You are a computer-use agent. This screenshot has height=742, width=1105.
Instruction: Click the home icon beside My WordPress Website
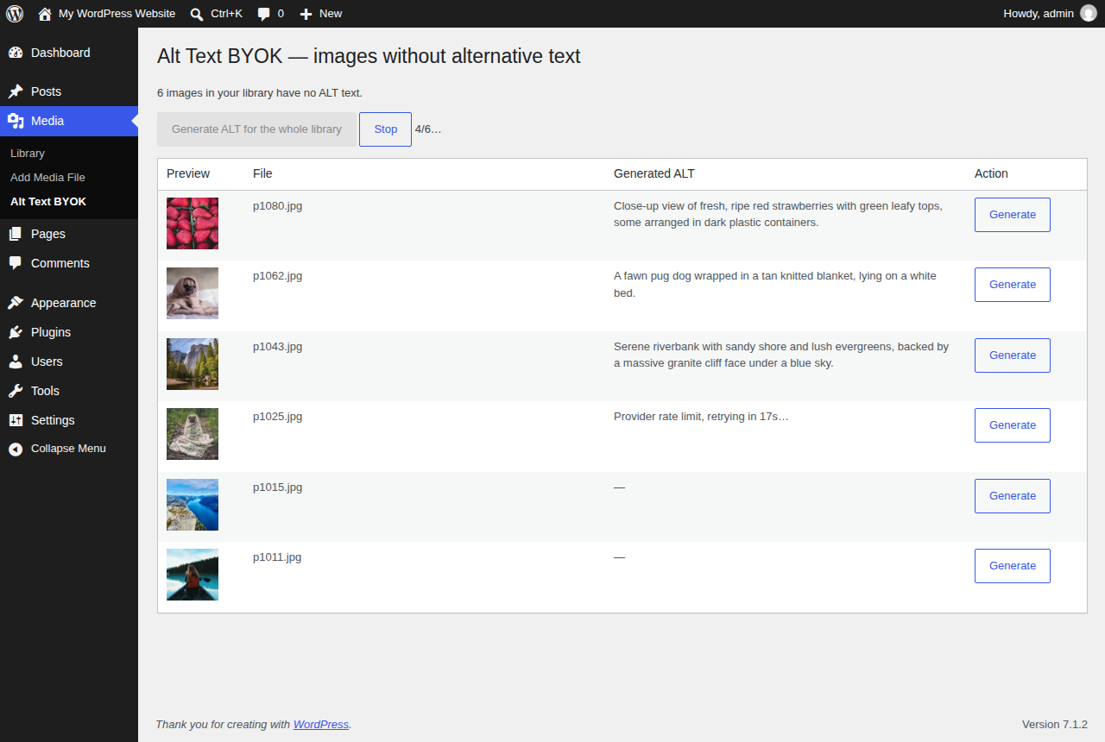[x=45, y=14]
